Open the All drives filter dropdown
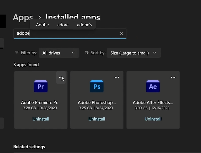 click(59, 53)
